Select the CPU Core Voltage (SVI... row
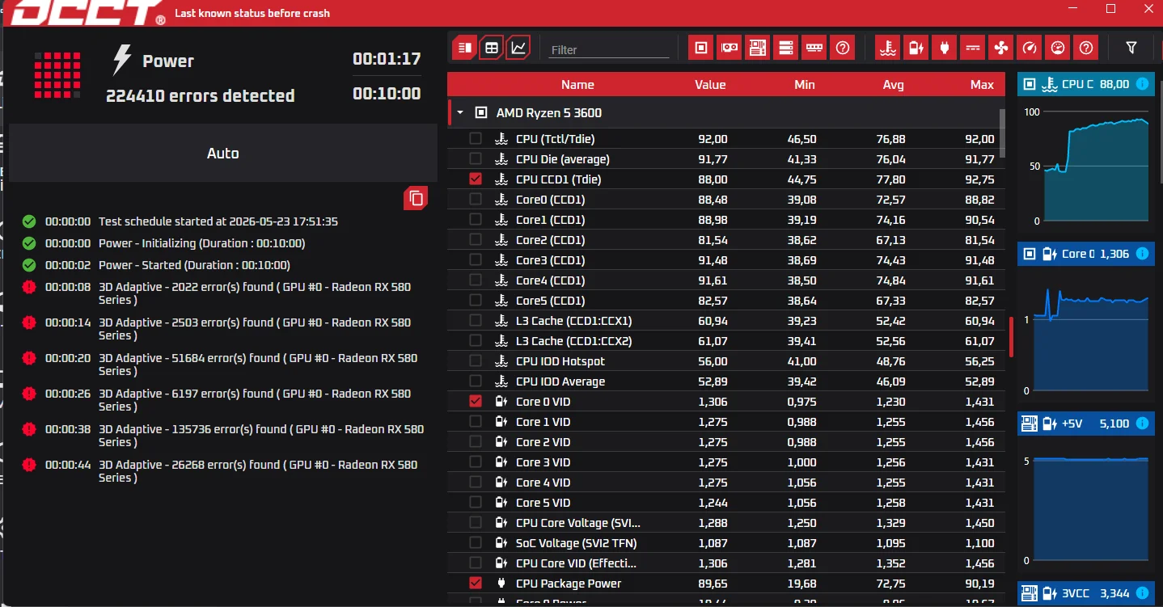 point(726,523)
